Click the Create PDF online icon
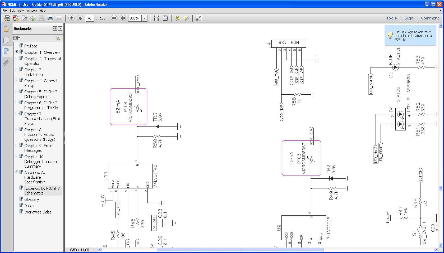The height and width of the screenshot is (253, 444). tap(16, 18)
